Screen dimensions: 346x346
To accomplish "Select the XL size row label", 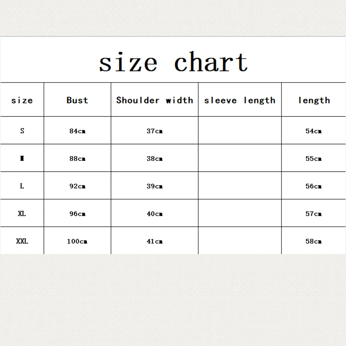I will click(x=22, y=213).
